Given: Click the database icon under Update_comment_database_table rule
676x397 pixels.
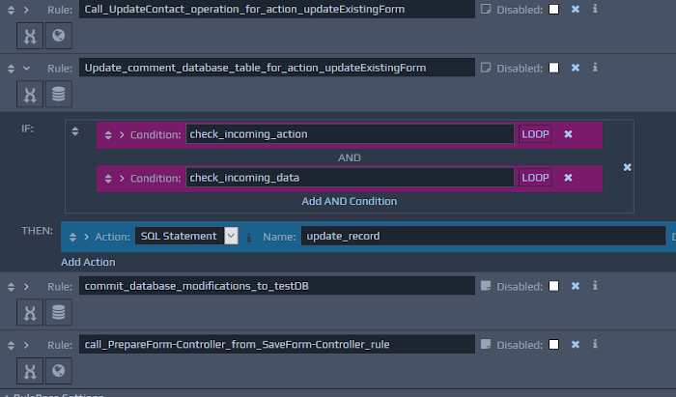Looking at the screenshot, I should click(x=58, y=94).
